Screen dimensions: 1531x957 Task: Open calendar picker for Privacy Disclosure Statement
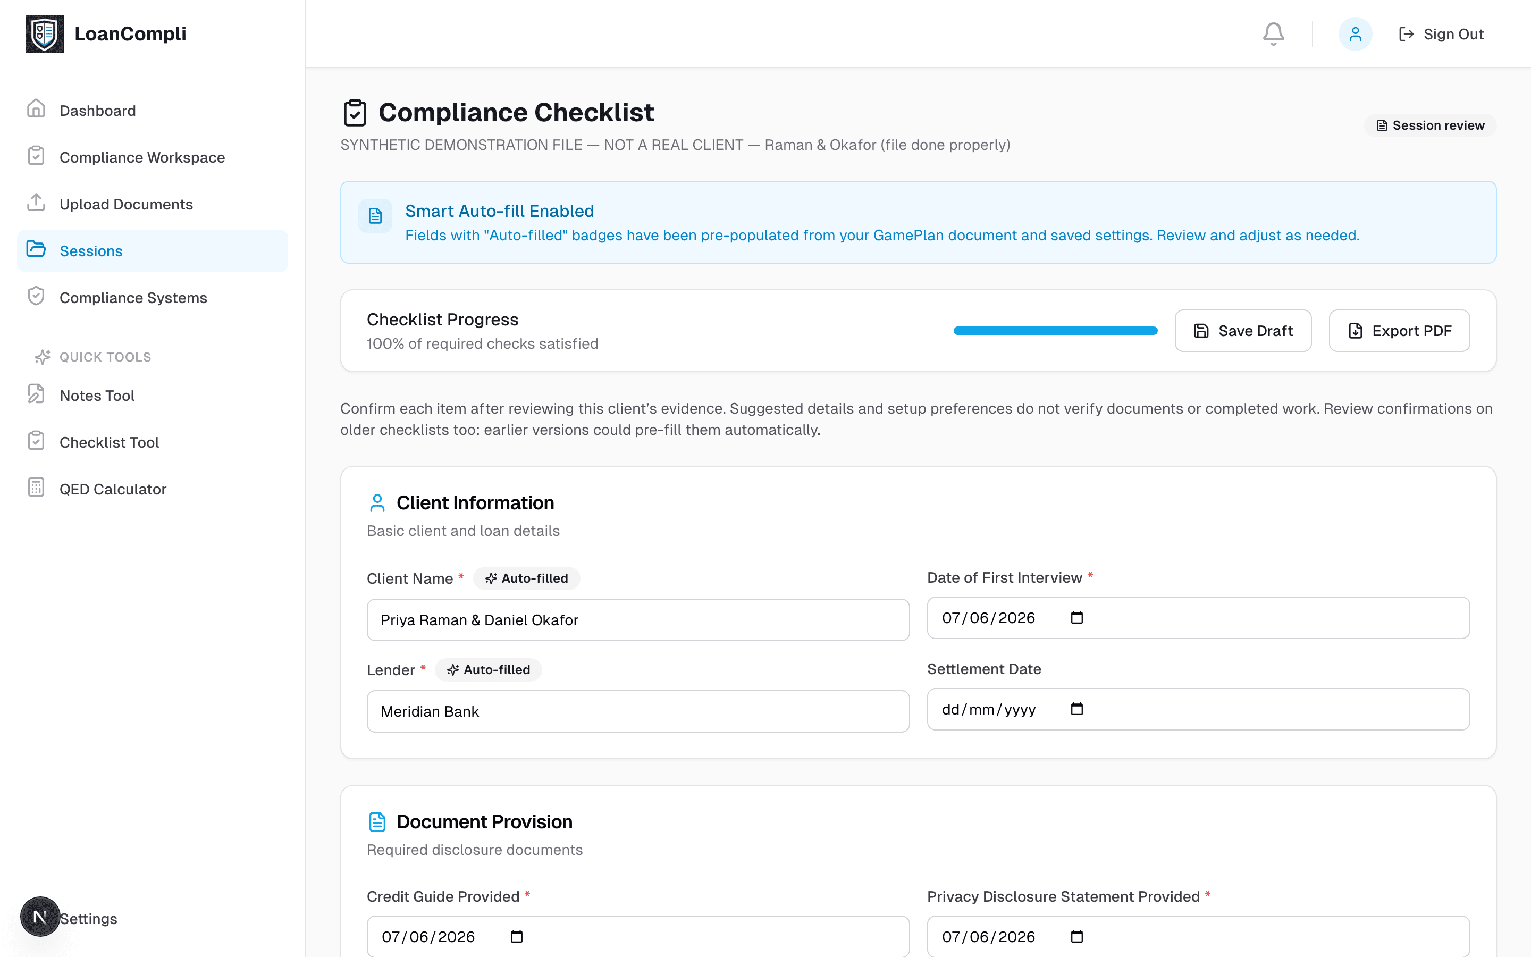1077,937
